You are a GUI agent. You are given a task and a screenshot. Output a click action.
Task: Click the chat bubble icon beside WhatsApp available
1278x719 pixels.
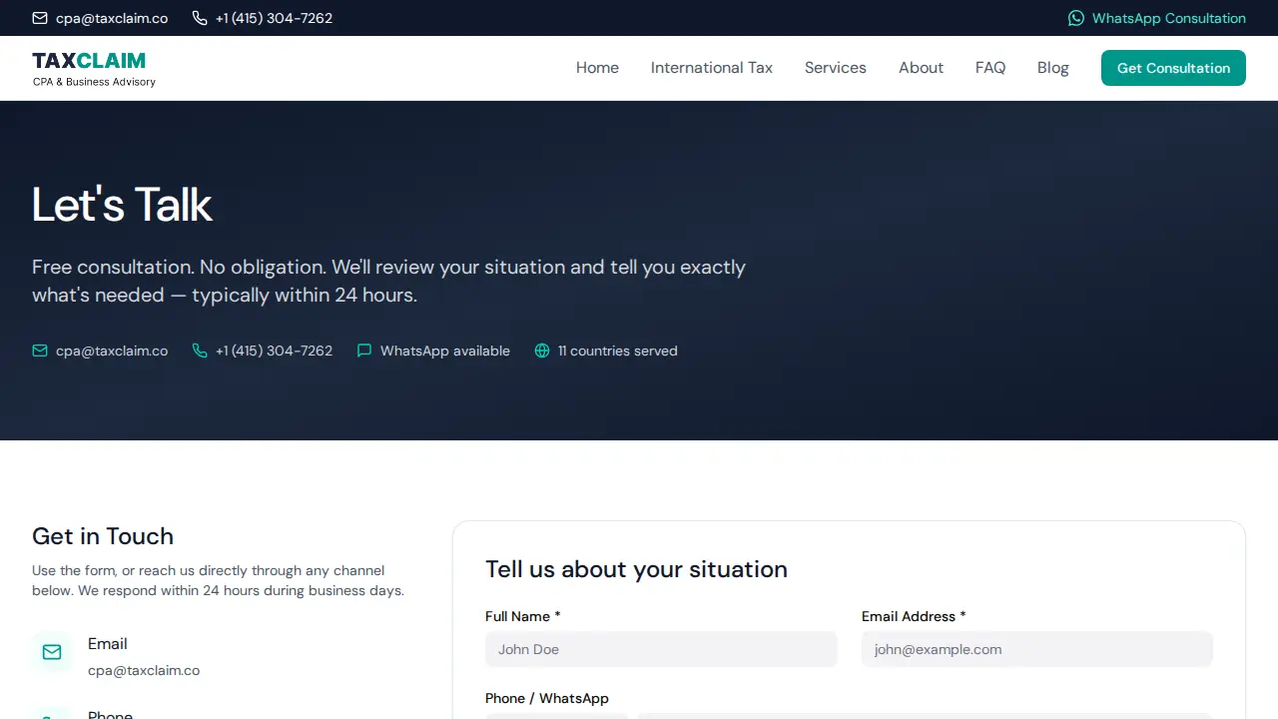pyautogui.click(x=364, y=351)
